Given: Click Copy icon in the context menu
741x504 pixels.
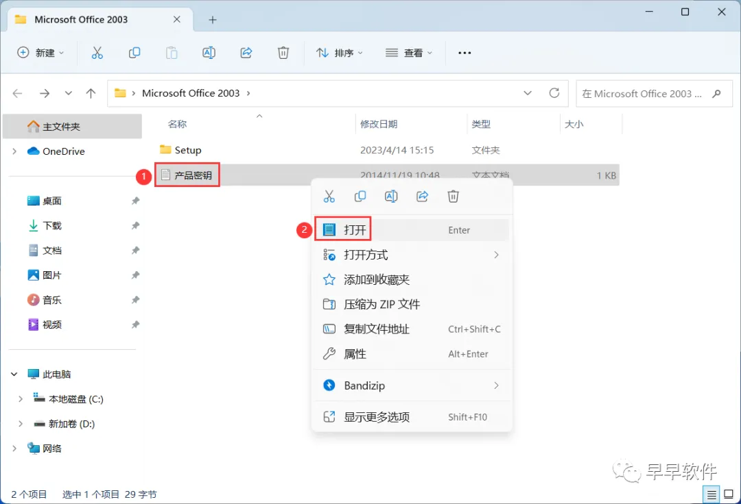Looking at the screenshot, I should tap(360, 197).
